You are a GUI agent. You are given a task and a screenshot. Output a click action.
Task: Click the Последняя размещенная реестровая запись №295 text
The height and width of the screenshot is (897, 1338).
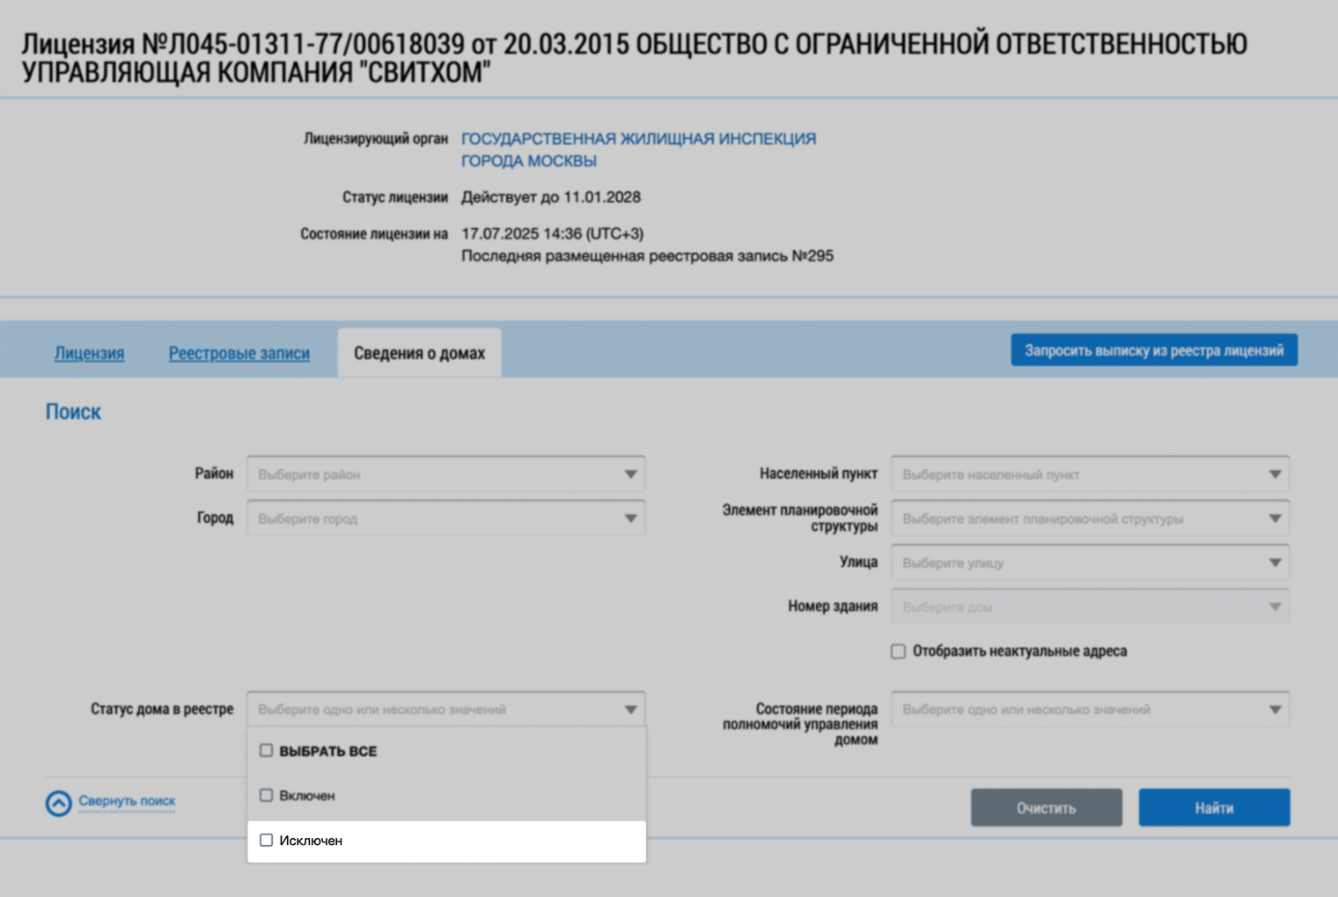647,256
